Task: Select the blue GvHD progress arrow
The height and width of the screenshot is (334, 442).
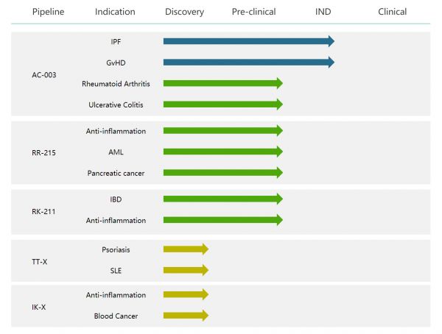Action: coord(248,63)
